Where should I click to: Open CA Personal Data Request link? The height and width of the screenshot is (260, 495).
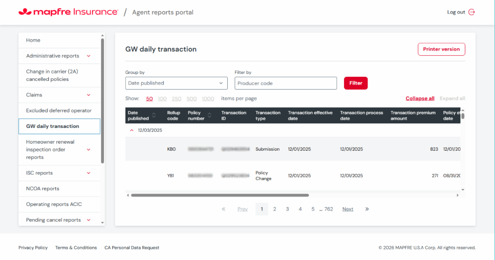[x=132, y=248]
